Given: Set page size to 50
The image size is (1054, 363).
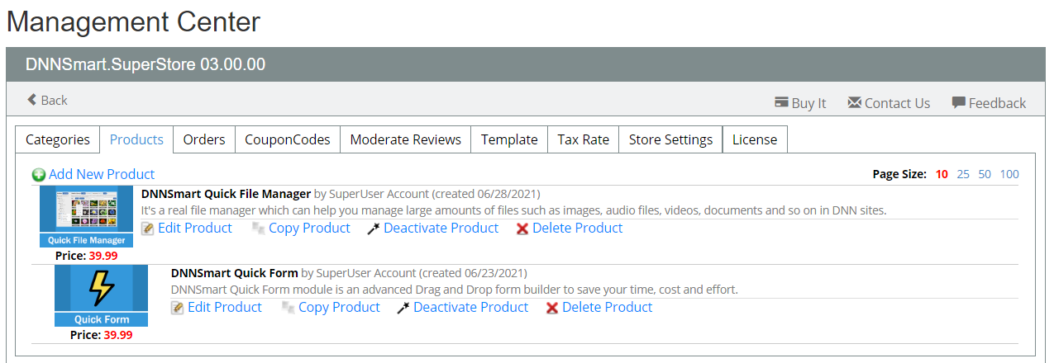Looking at the screenshot, I should click(x=985, y=174).
